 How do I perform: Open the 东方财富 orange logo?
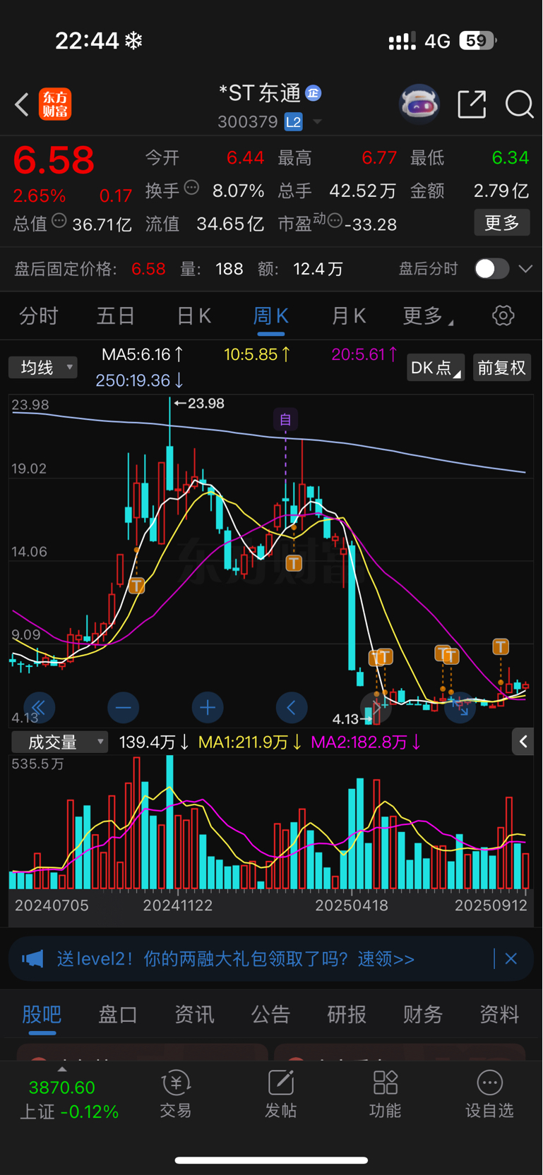click(x=55, y=104)
